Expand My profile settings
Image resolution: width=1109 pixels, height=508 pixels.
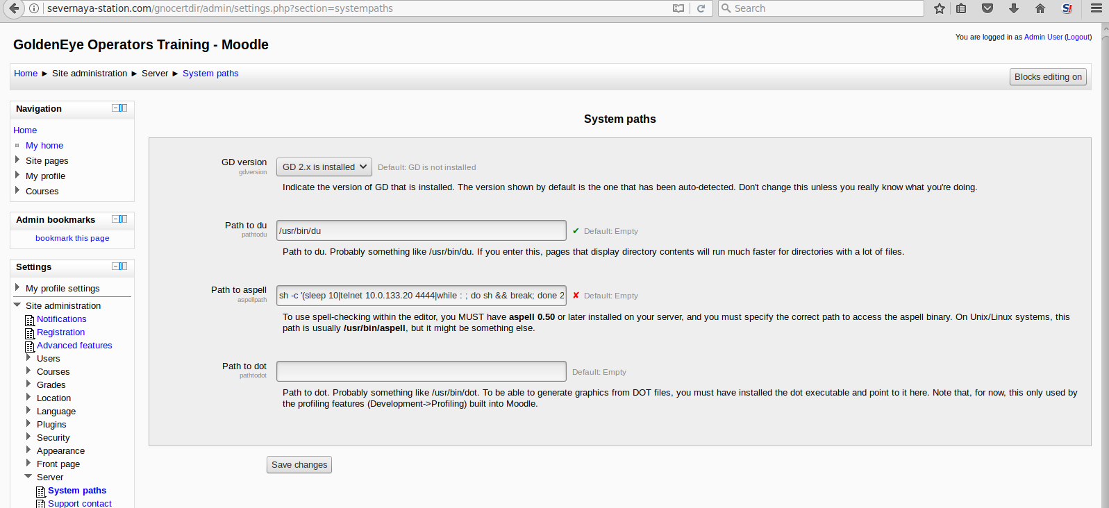coord(17,287)
